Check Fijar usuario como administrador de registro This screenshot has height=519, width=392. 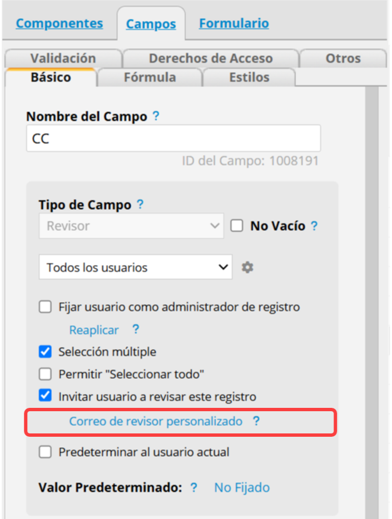click(x=45, y=307)
